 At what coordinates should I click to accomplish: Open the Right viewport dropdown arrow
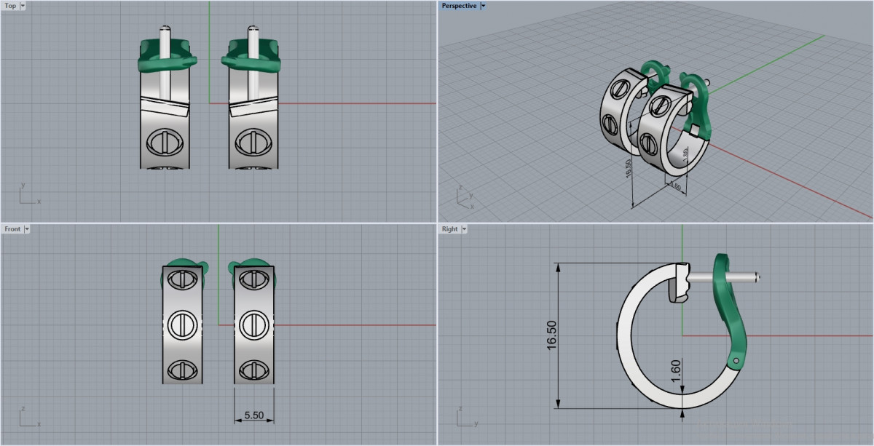(x=463, y=229)
